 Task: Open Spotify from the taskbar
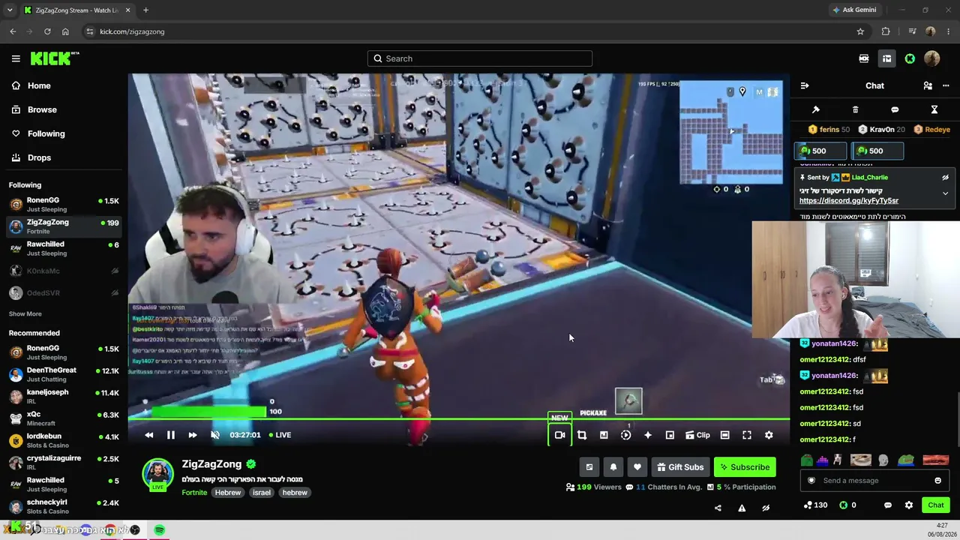click(x=160, y=529)
